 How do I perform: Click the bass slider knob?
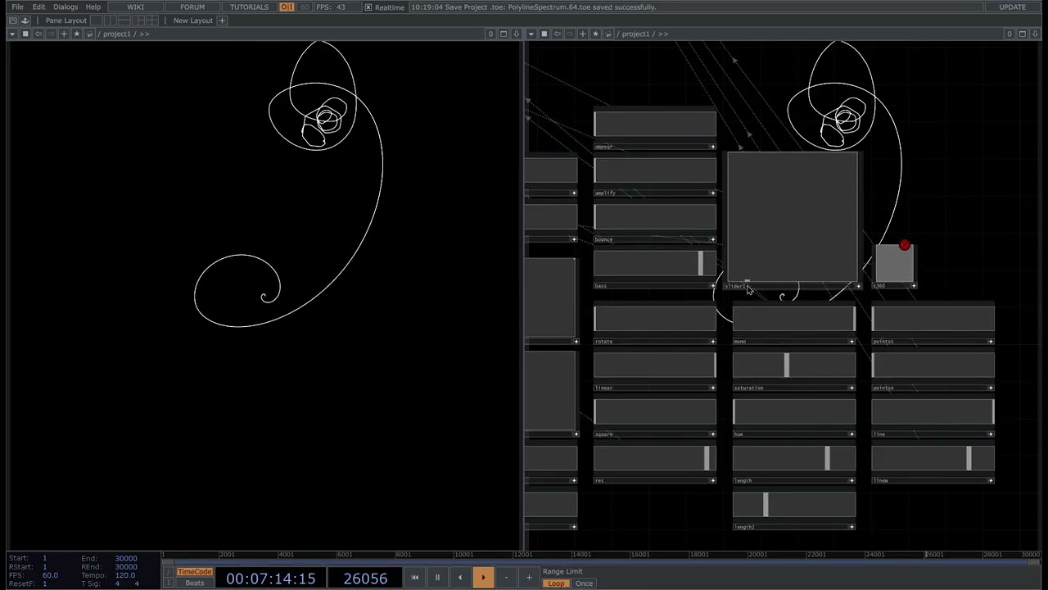[700, 263]
